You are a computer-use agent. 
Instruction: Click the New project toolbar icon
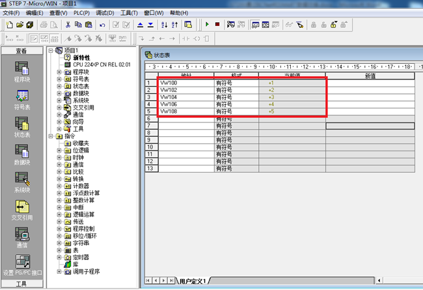pyautogui.click(x=9, y=25)
